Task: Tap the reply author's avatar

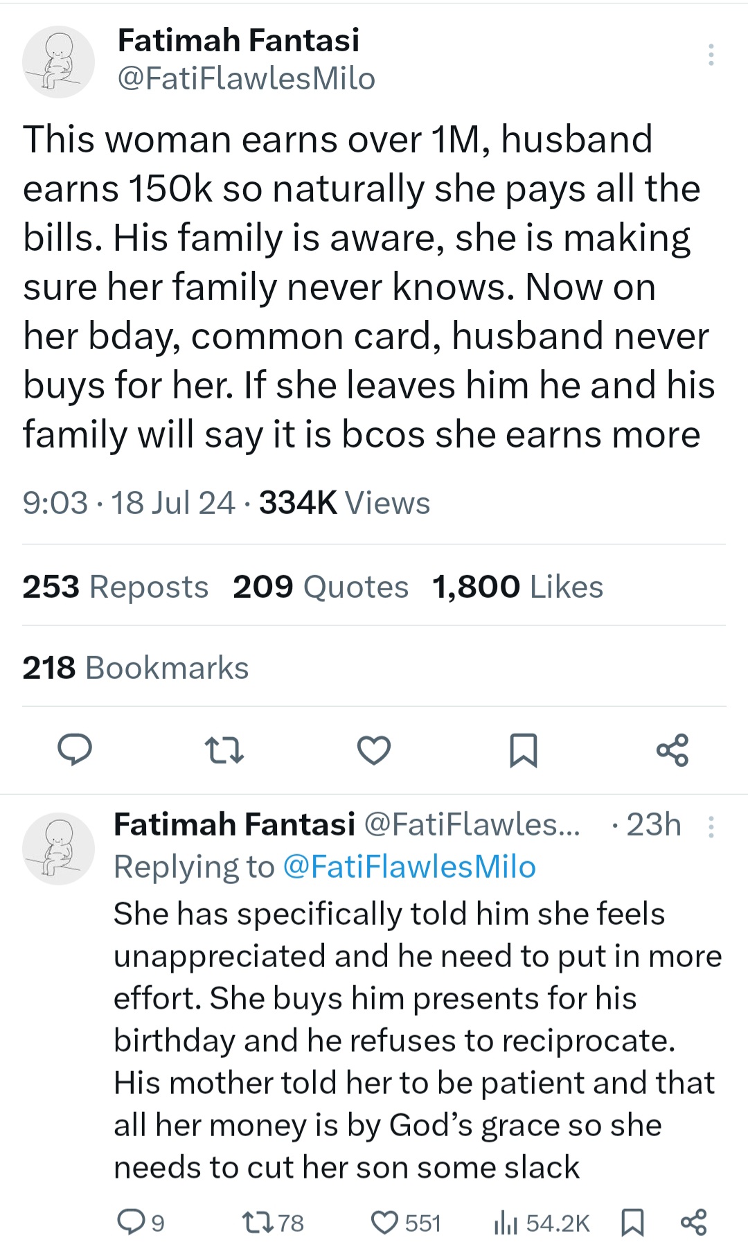Action: [58, 849]
